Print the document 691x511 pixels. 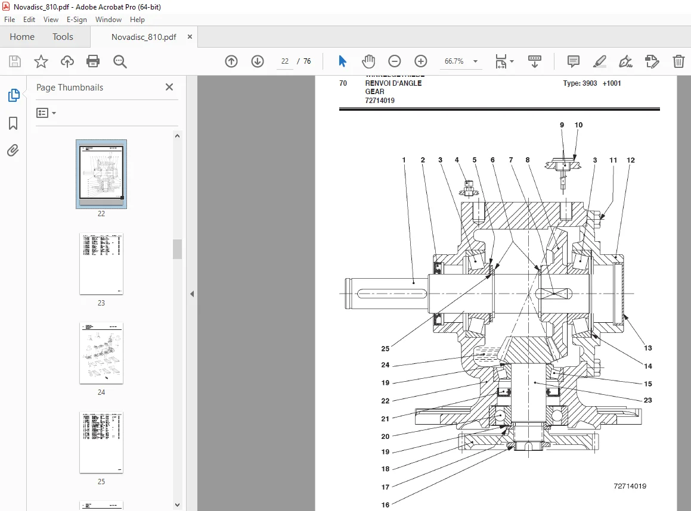(93, 61)
